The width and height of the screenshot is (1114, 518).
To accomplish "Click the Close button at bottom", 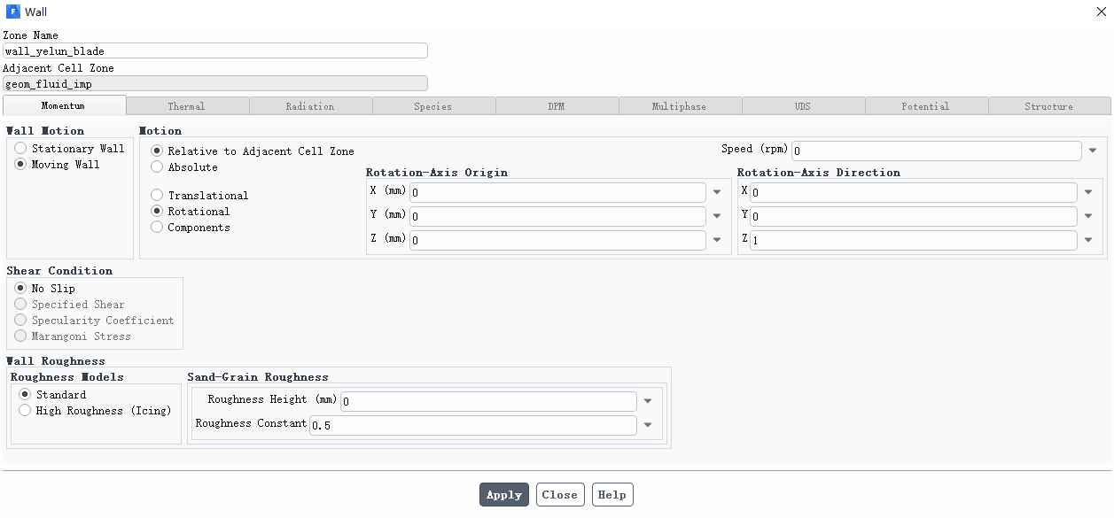I will 559,495.
